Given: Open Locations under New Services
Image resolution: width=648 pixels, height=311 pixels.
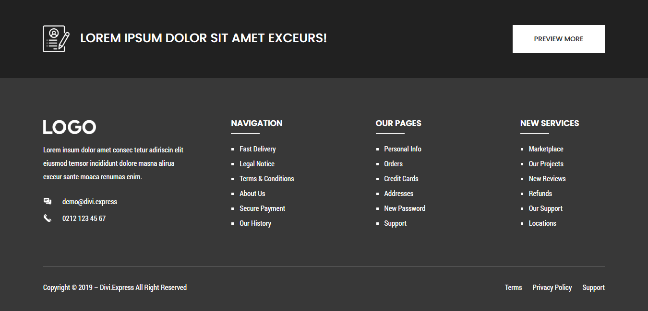Looking at the screenshot, I should [x=542, y=223].
